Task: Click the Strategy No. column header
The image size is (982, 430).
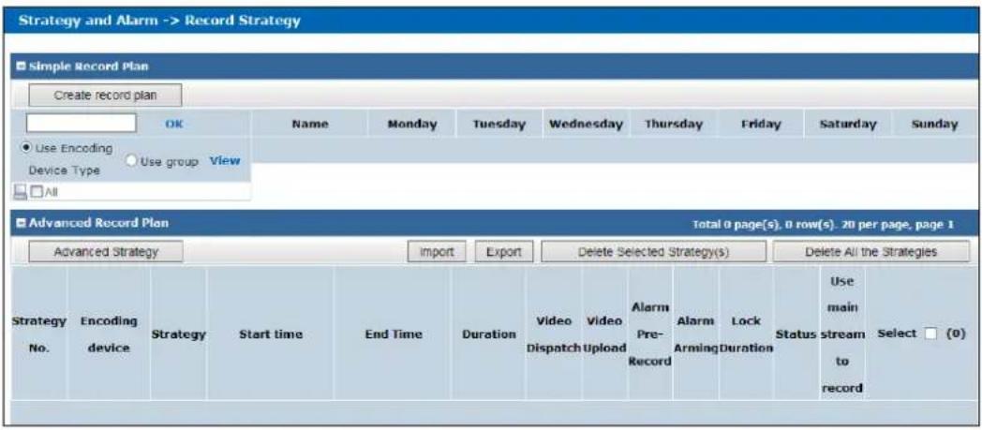Action: point(38,334)
